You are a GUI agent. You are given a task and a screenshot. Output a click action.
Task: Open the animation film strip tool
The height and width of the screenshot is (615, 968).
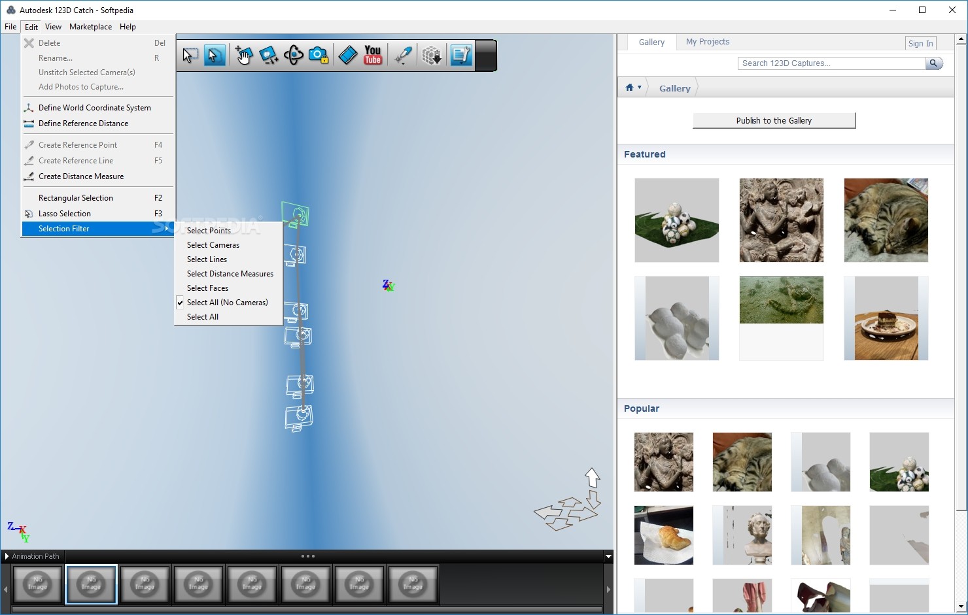[x=348, y=56]
